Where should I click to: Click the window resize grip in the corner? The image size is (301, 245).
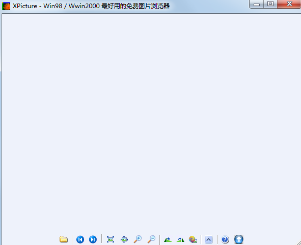click(298, 242)
